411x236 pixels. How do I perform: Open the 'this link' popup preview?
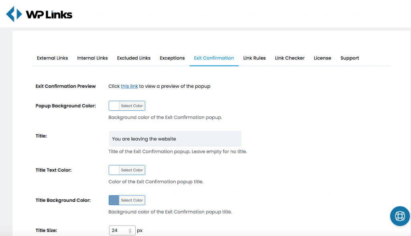[x=129, y=86]
